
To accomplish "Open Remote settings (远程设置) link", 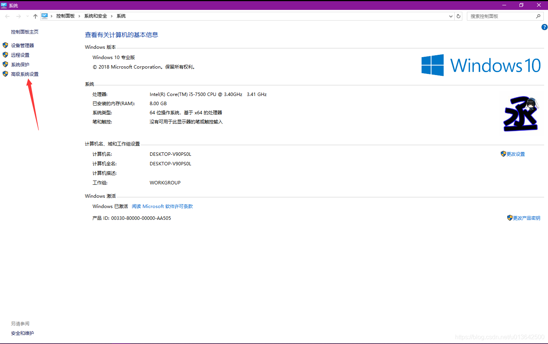I will click(x=20, y=55).
